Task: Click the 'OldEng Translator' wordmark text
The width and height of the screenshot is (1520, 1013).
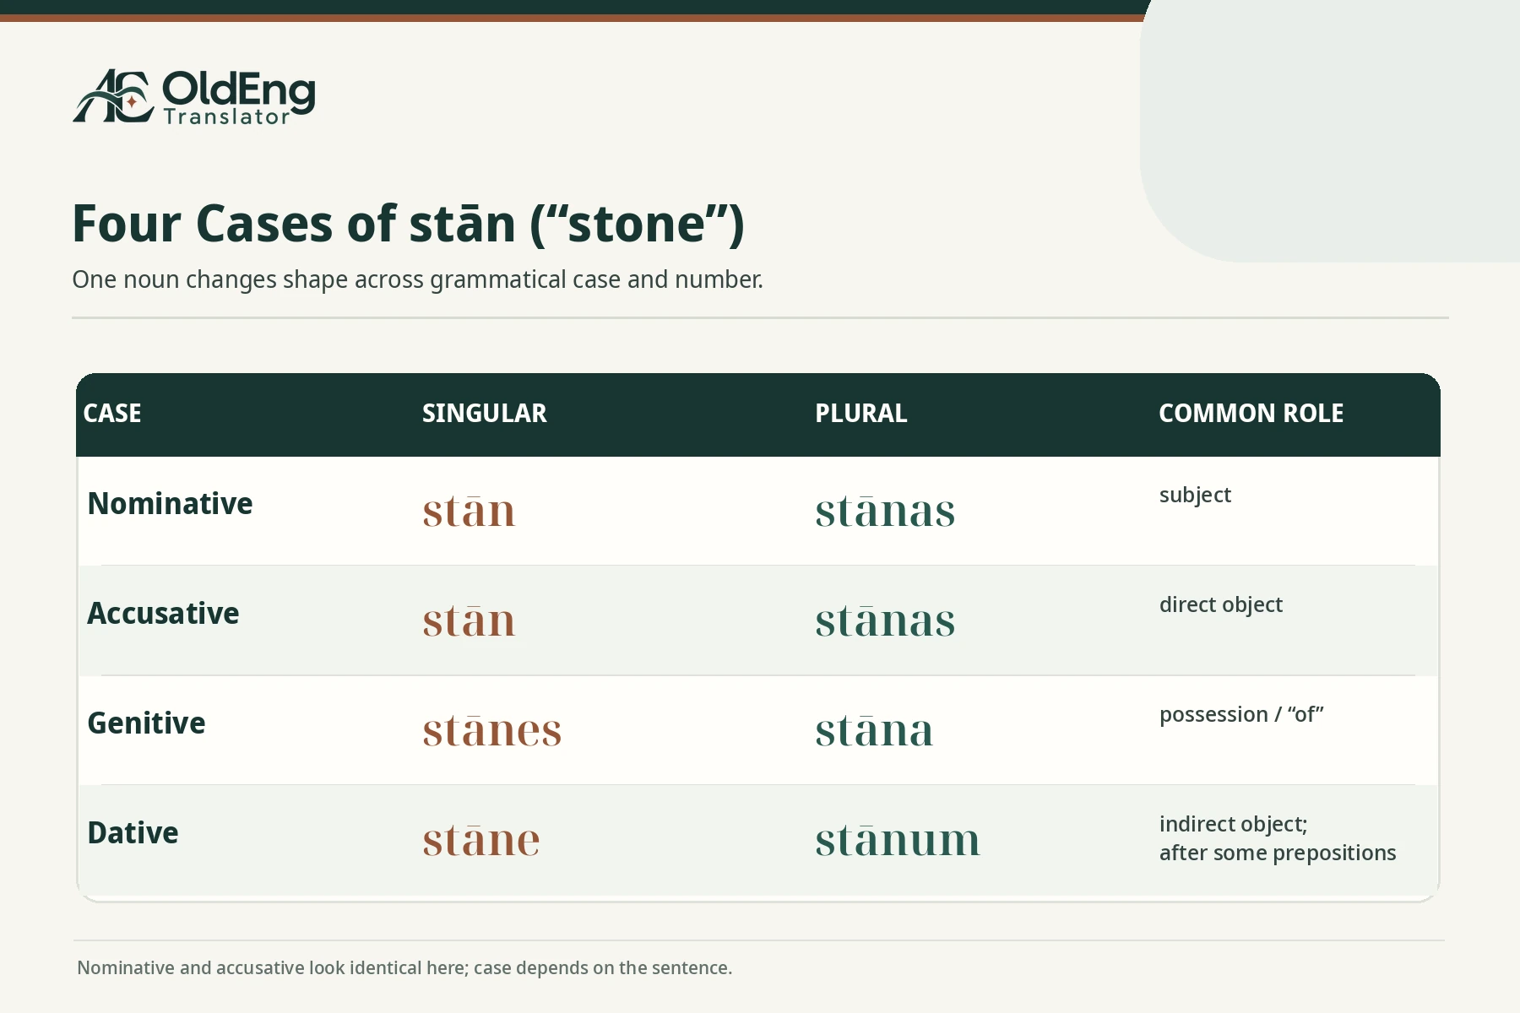Action: (239, 98)
